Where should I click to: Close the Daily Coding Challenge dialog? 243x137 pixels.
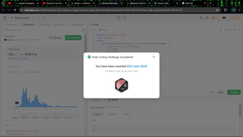pos(154,57)
